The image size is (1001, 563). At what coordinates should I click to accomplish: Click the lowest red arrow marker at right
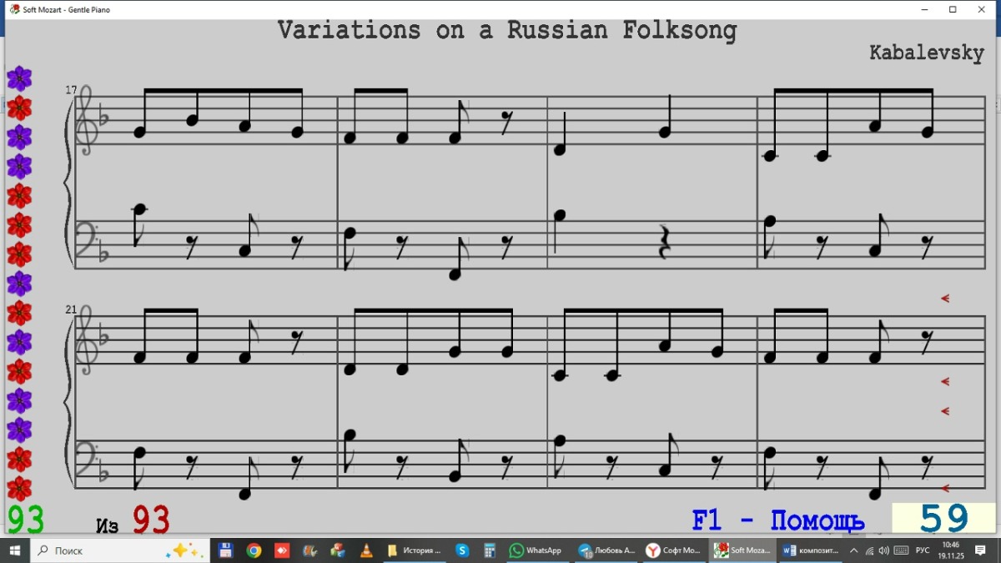coord(945,488)
